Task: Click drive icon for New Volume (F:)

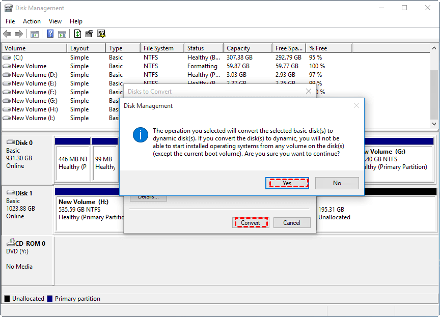Action: tap(7, 92)
